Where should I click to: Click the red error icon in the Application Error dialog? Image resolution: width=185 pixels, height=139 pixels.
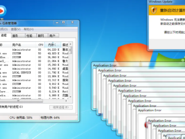click(x=146, y=124)
